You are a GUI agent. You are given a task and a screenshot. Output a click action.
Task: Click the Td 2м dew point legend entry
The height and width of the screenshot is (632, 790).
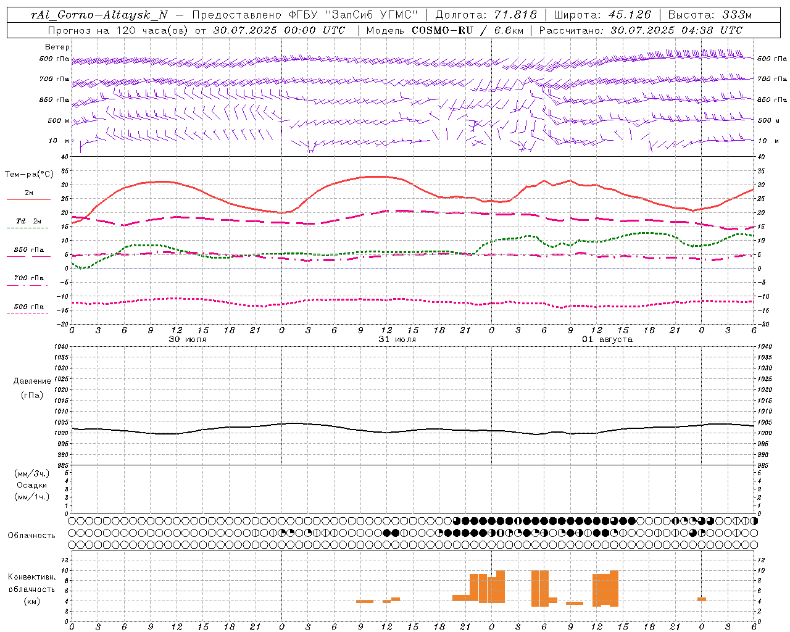[29, 223]
